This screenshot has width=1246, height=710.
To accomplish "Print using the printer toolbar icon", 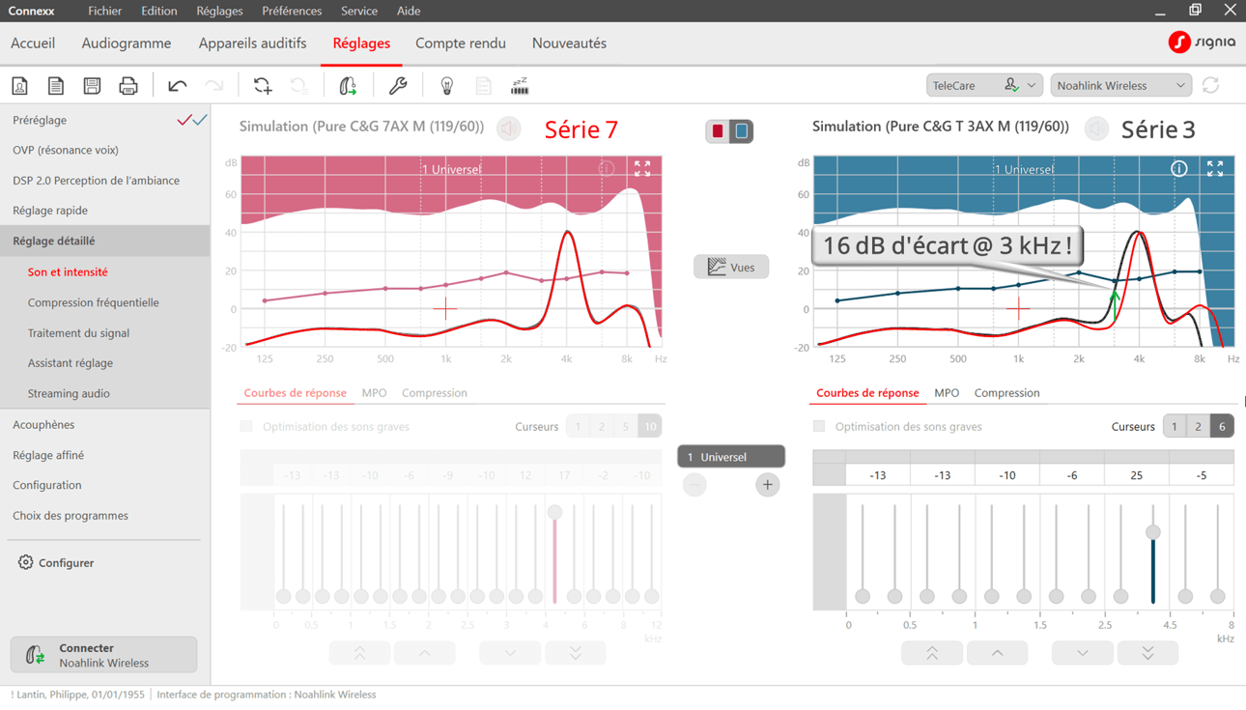I will (x=128, y=86).
